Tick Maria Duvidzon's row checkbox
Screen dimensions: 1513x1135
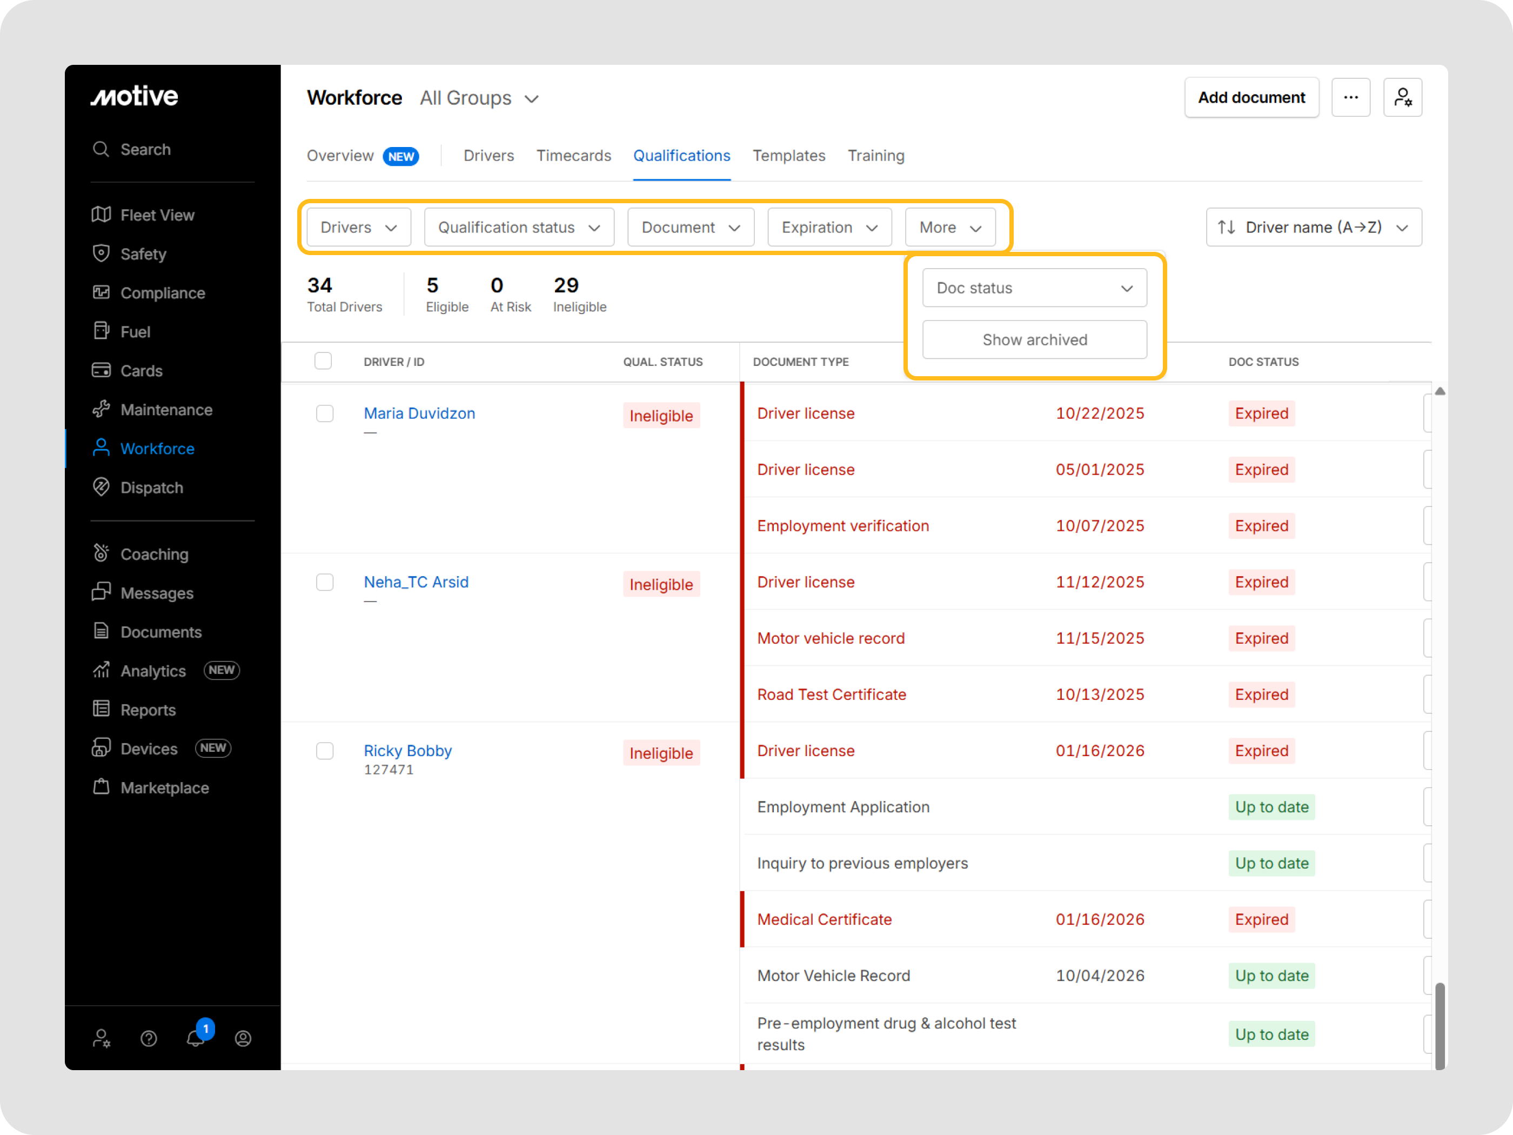tap(325, 413)
